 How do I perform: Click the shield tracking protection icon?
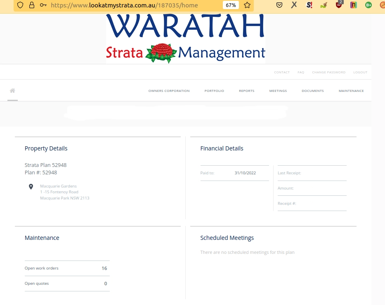coord(20,5)
